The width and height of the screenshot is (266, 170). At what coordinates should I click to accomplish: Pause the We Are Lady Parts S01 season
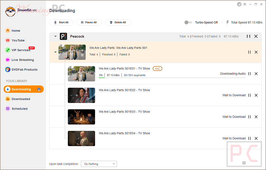pos(249,52)
